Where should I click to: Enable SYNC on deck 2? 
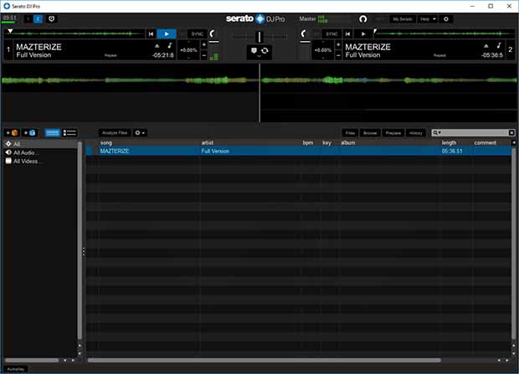[331, 33]
